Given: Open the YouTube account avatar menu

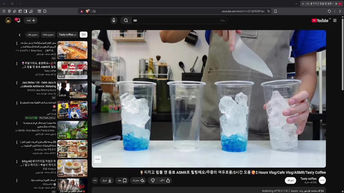Looking at the screenshot, I should pyautogui.click(x=8, y=20).
